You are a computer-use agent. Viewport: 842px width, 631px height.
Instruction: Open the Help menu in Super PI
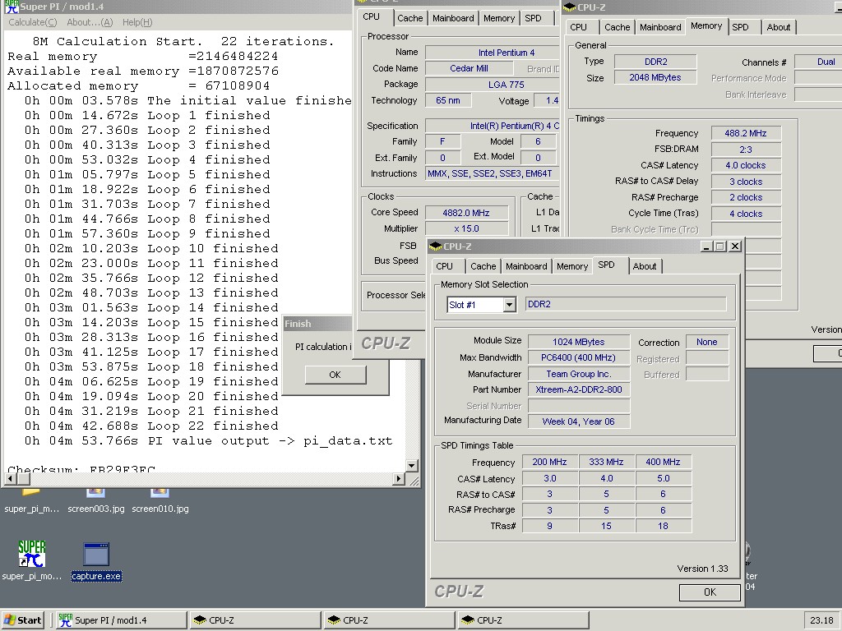(137, 22)
